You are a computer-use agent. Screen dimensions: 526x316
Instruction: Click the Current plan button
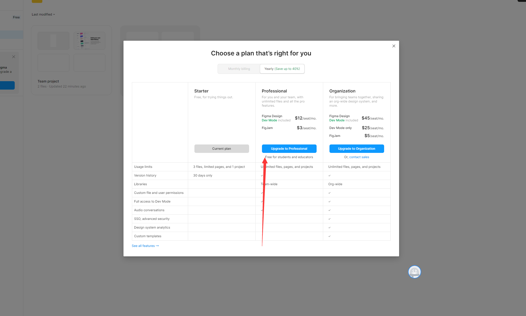221,149
